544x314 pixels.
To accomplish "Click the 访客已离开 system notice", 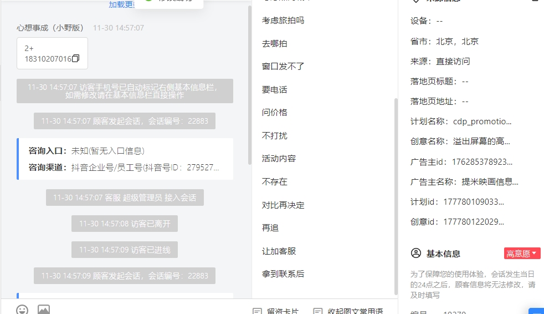I will point(125,224).
